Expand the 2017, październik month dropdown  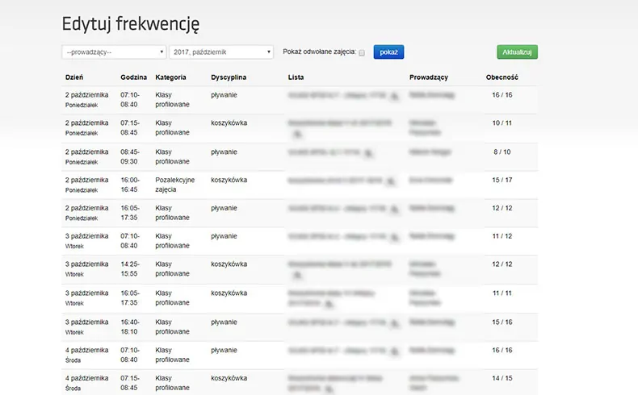[x=222, y=52]
